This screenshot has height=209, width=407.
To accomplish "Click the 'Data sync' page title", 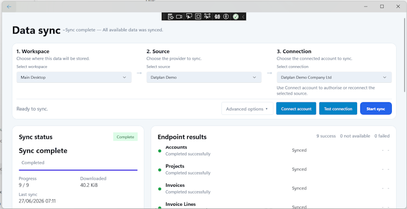I will pos(36,30).
